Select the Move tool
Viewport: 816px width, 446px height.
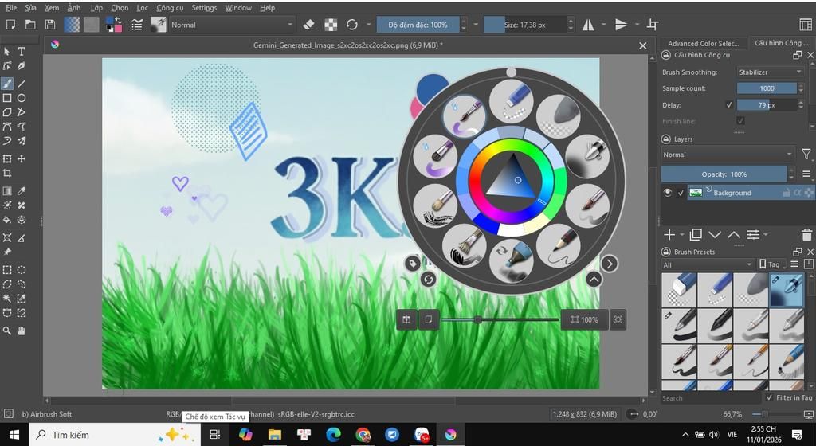(22, 158)
